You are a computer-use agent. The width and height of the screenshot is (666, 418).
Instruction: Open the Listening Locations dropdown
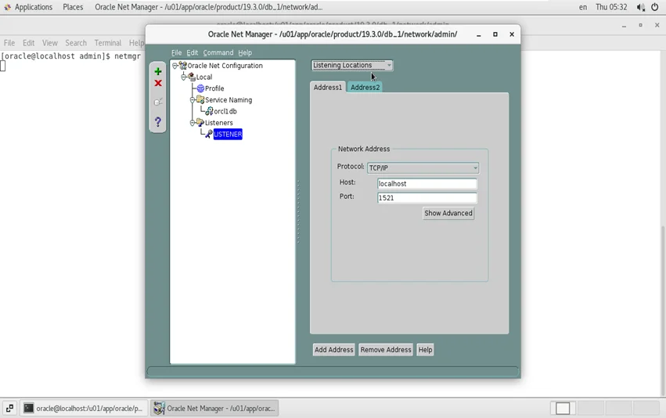click(352, 65)
